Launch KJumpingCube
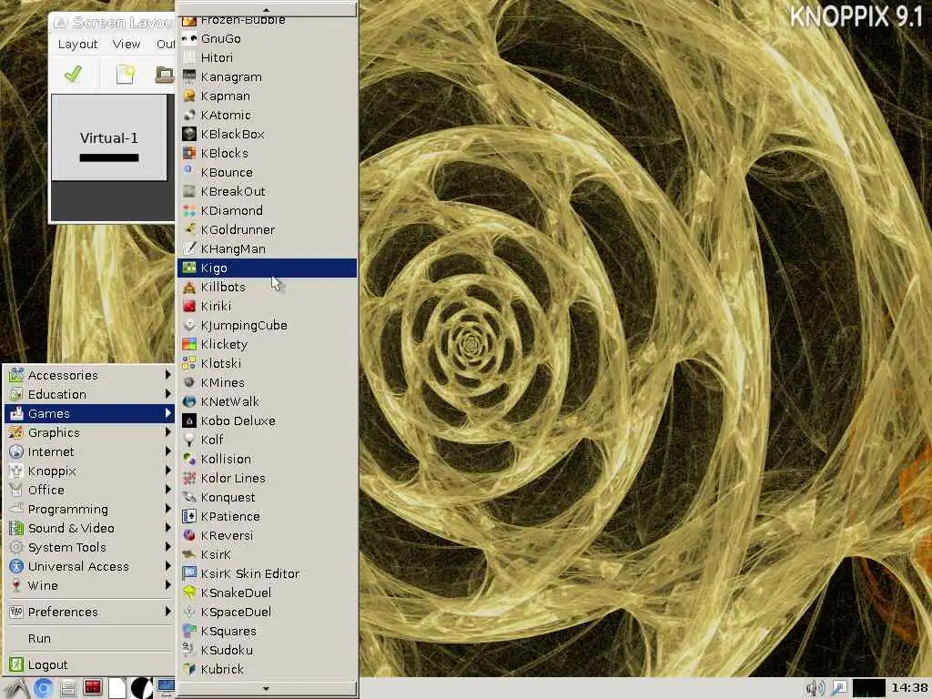932x699 pixels. [267, 325]
